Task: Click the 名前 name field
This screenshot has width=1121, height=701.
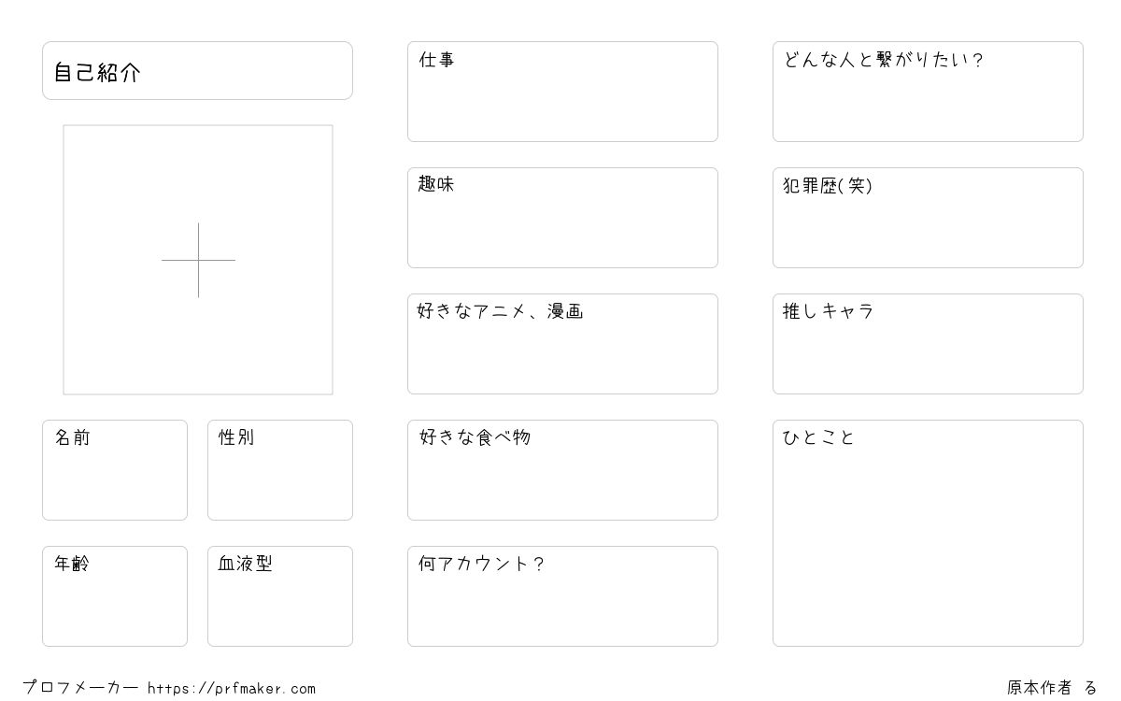Action: pos(115,470)
